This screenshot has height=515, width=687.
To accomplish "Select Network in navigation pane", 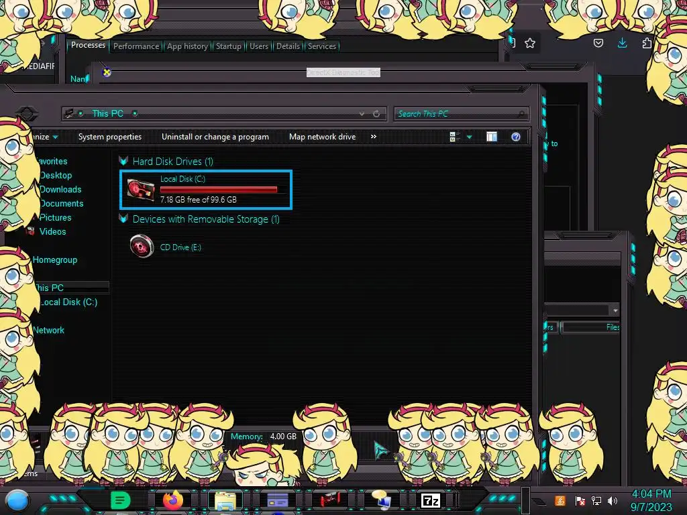I will point(48,330).
